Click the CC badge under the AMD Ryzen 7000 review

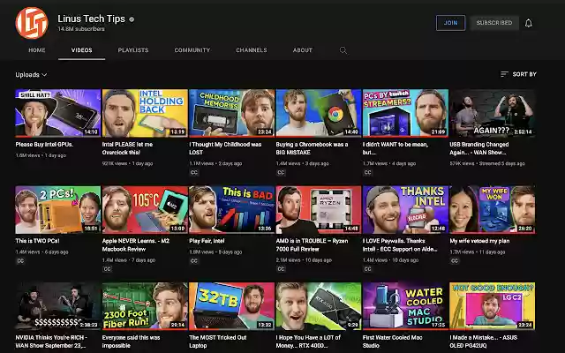[281, 269]
